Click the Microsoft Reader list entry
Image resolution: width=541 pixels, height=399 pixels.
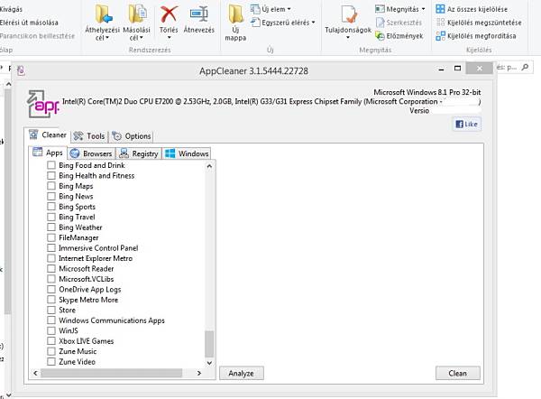(x=87, y=268)
